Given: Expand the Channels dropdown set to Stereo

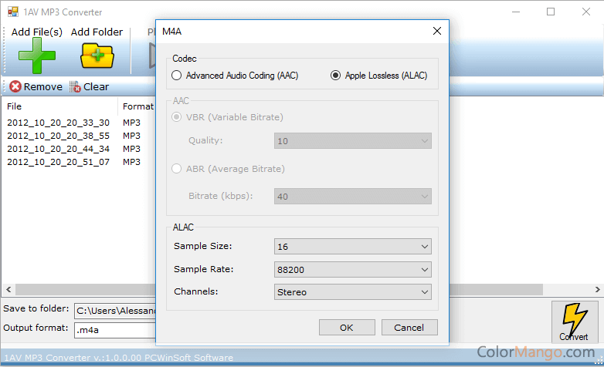Looking at the screenshot, I should click(x=352, y=292).
